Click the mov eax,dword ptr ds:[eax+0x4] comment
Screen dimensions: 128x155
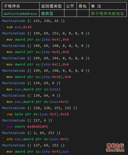38,102
